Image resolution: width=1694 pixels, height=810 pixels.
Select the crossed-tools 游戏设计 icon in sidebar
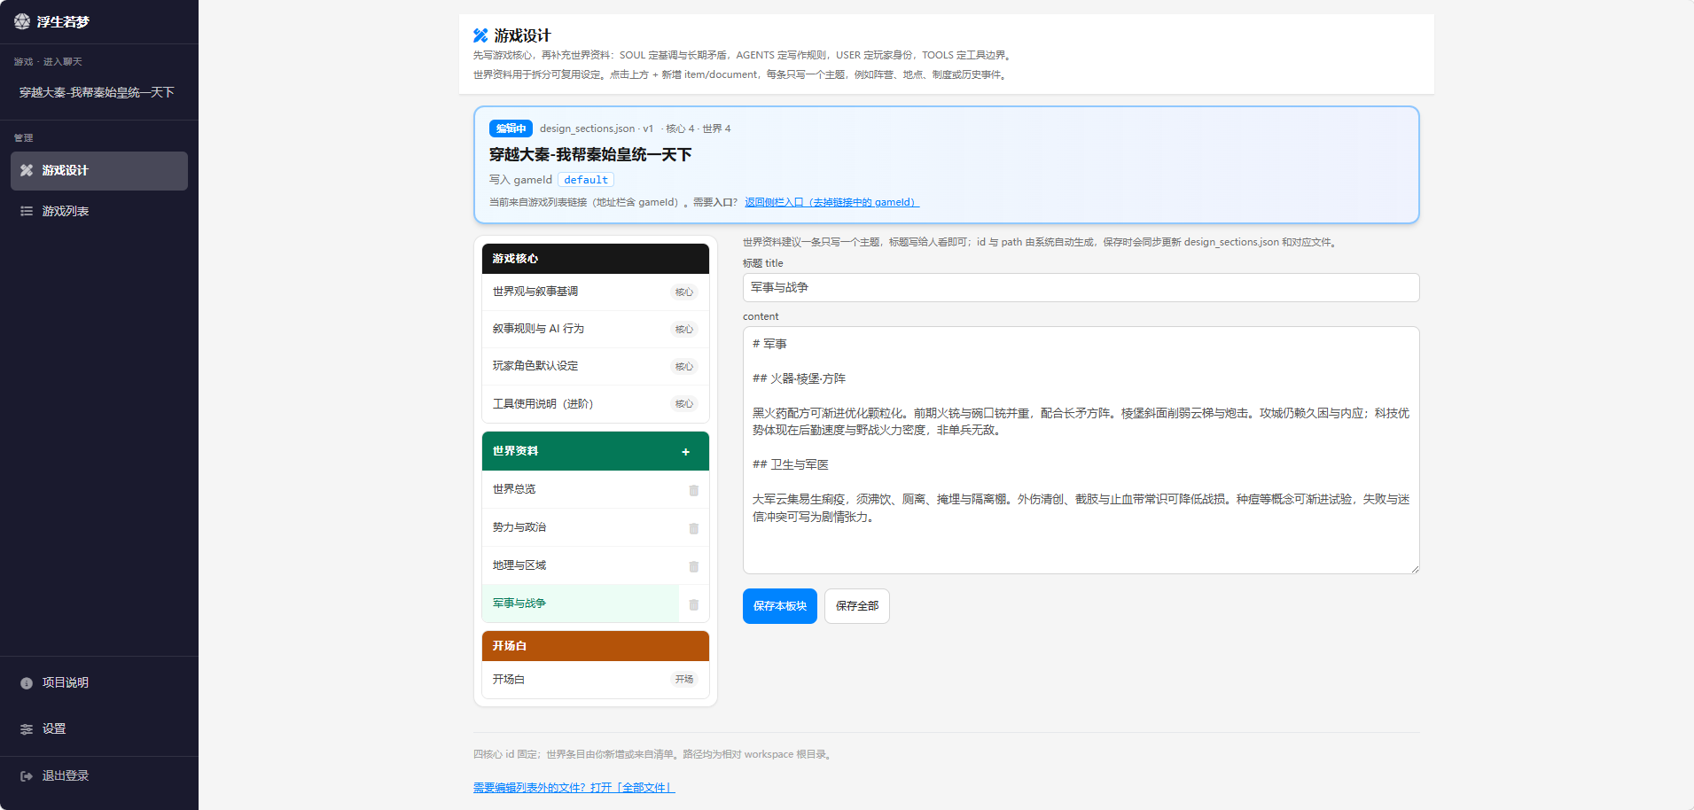coord(27,170)
